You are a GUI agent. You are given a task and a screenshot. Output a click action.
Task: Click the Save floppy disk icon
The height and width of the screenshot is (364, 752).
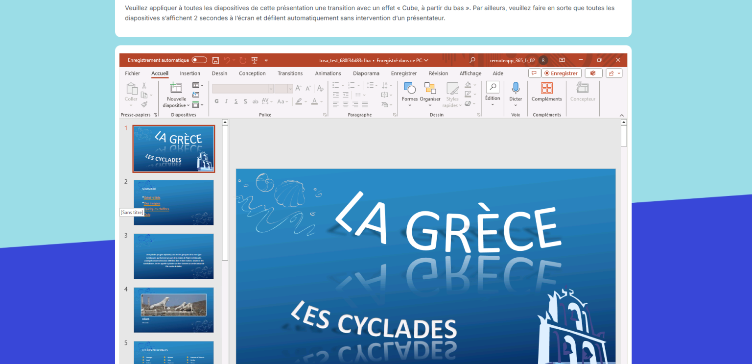point(215,60)
